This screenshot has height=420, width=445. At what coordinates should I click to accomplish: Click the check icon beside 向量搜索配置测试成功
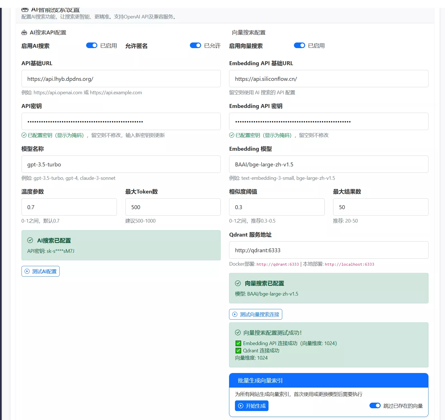click(238, 332)
